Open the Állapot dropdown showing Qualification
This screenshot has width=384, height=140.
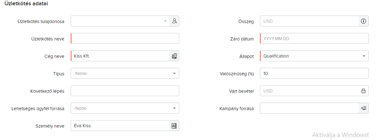pyautogui.click(x=314, y=56)
